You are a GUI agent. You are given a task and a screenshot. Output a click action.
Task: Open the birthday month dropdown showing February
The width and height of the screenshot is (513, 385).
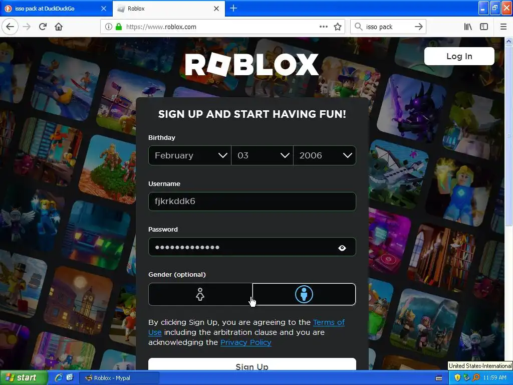coord(190,155)
